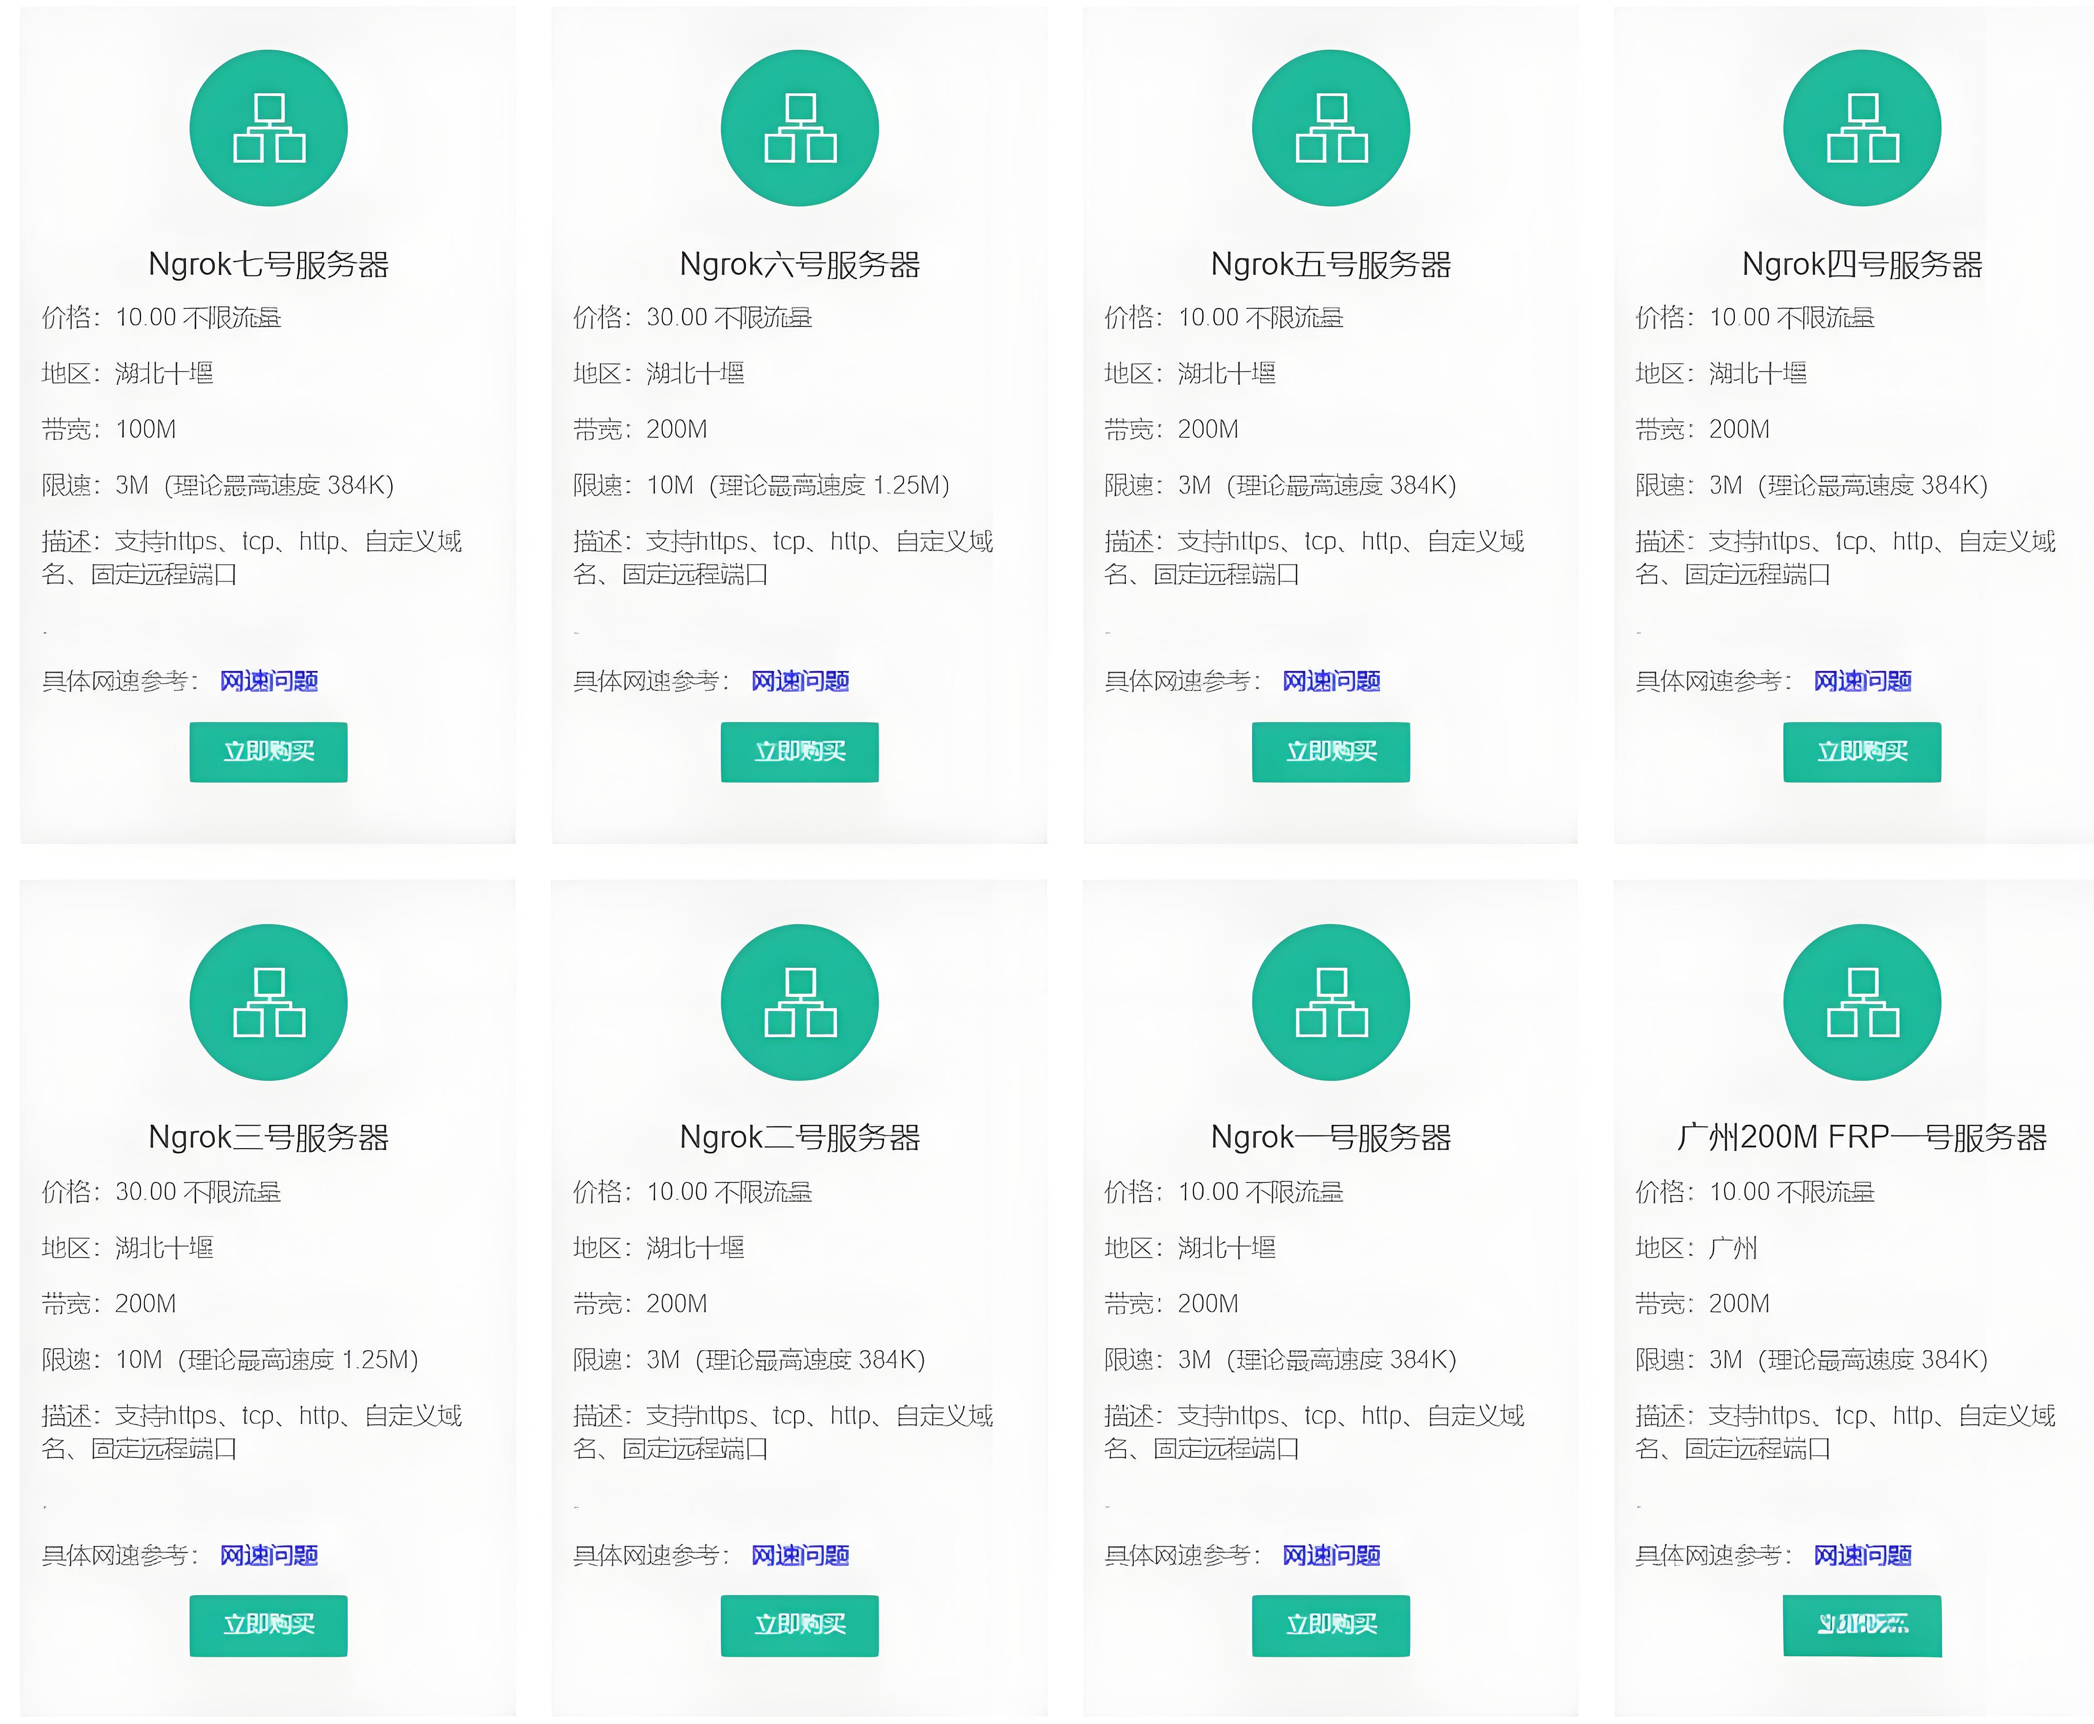Click 地区 湖北十堰 in Ngrok一号服务器 card

(x=1190, y=1247)
